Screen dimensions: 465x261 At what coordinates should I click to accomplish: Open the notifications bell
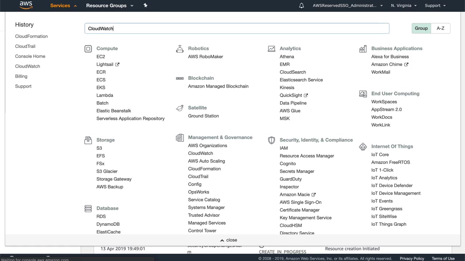pyautogui.click(x=302, y=5)
